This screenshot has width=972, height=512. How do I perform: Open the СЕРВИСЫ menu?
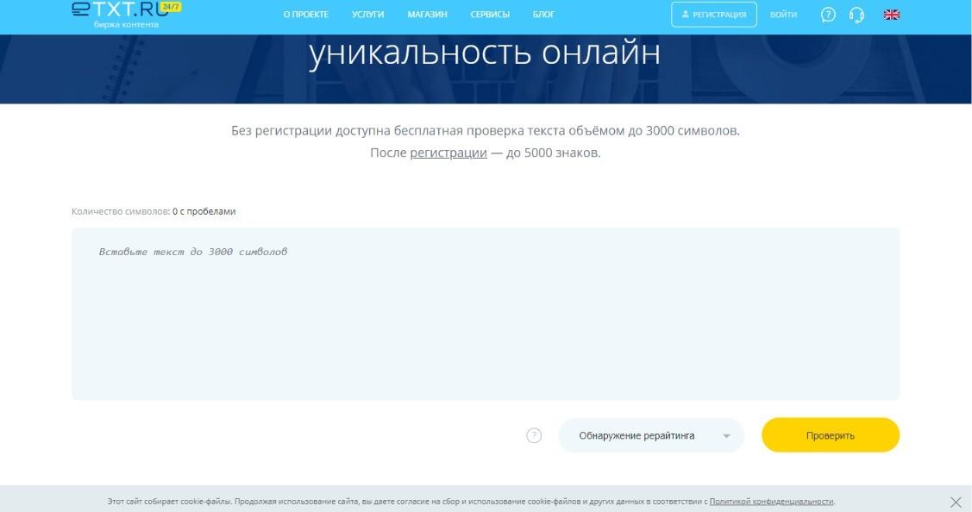tap(490, 15)
